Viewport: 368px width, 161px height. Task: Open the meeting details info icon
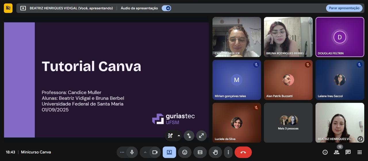[x=325, y=152]
